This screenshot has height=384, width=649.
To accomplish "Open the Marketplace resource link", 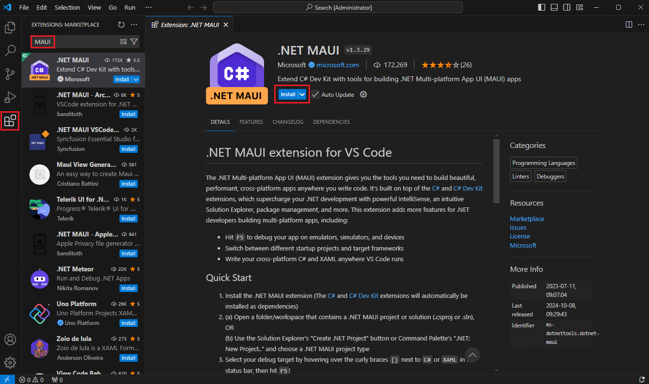I will [527, 219].
